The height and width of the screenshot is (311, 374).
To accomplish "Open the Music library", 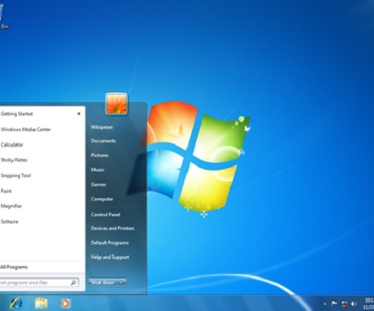I will coord(97,170).
